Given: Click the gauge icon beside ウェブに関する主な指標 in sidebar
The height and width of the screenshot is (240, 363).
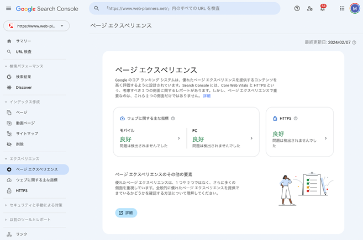Looking at the screenshot, I should click(9, 180).
